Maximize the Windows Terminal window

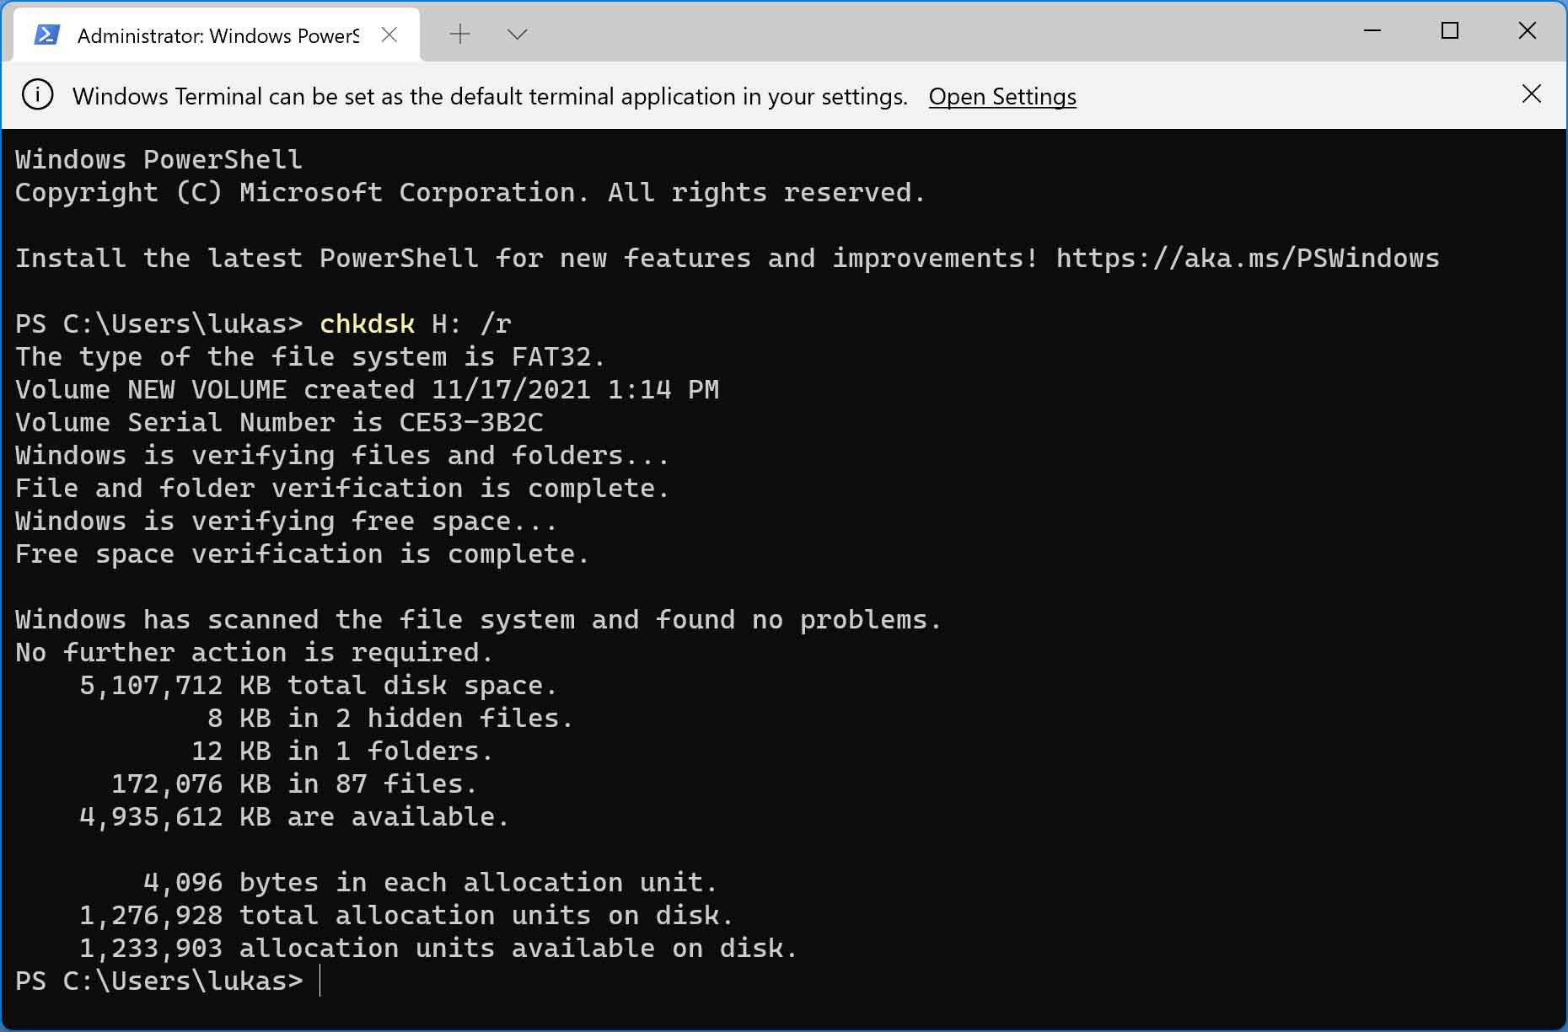(1450, 31)
